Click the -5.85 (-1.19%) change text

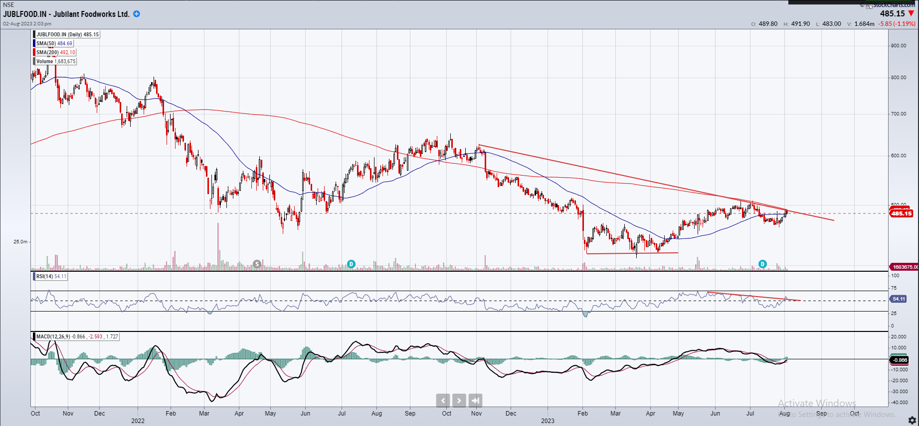coord(897,23)
